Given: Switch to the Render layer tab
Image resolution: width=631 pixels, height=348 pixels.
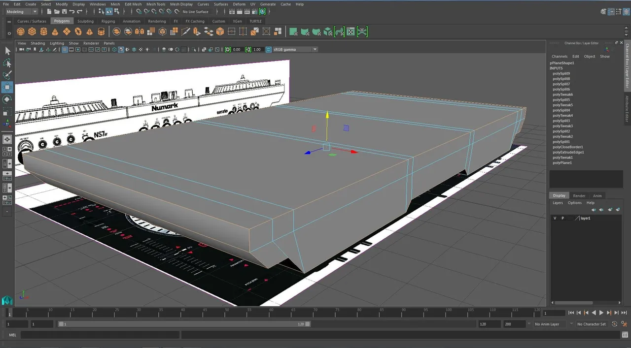Looking at the screenshot, I should [x=579, y=195].
